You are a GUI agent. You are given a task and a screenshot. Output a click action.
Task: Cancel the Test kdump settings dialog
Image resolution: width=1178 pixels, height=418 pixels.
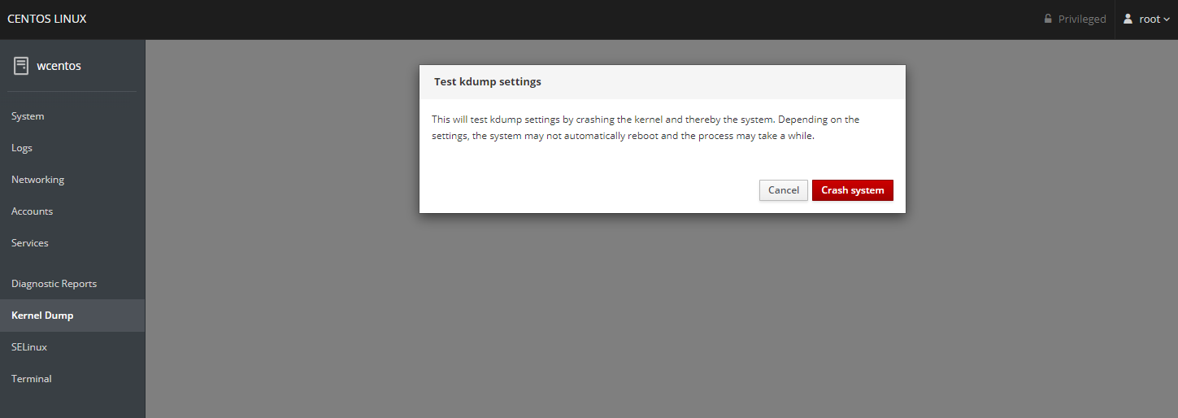click(x=784, y=190)
